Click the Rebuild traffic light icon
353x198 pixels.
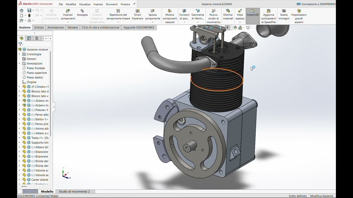29,16
